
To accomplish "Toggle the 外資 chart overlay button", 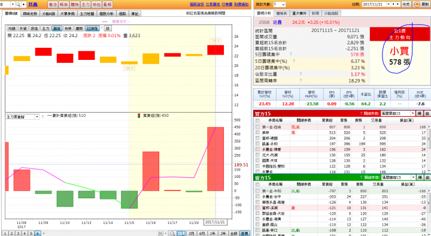I will pyautogui.click(x=23, y=28).
